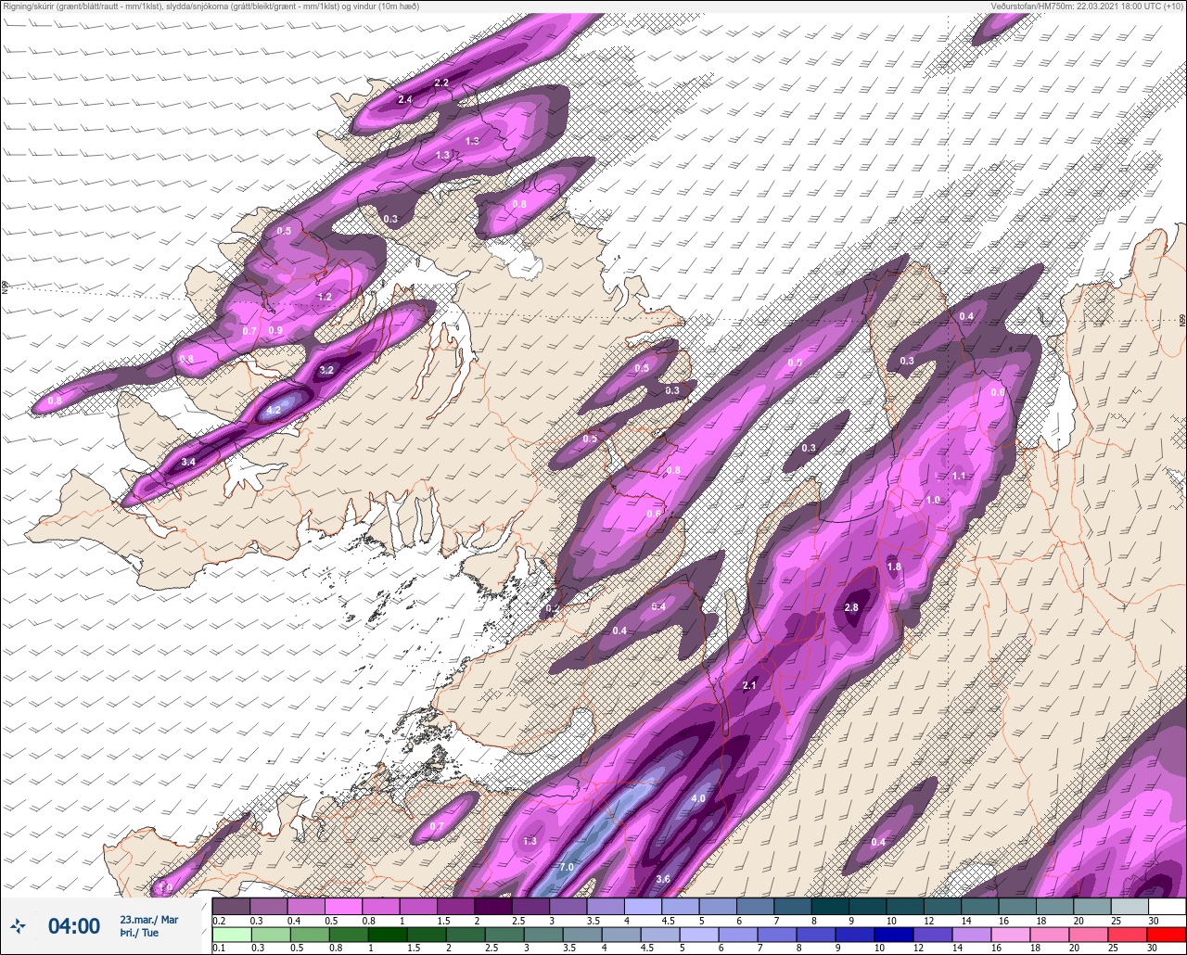Select the first purple legend swatch labeled 0.2
Image resolution: width=1187 pixels, height=955 pixels.
(231, 906)
